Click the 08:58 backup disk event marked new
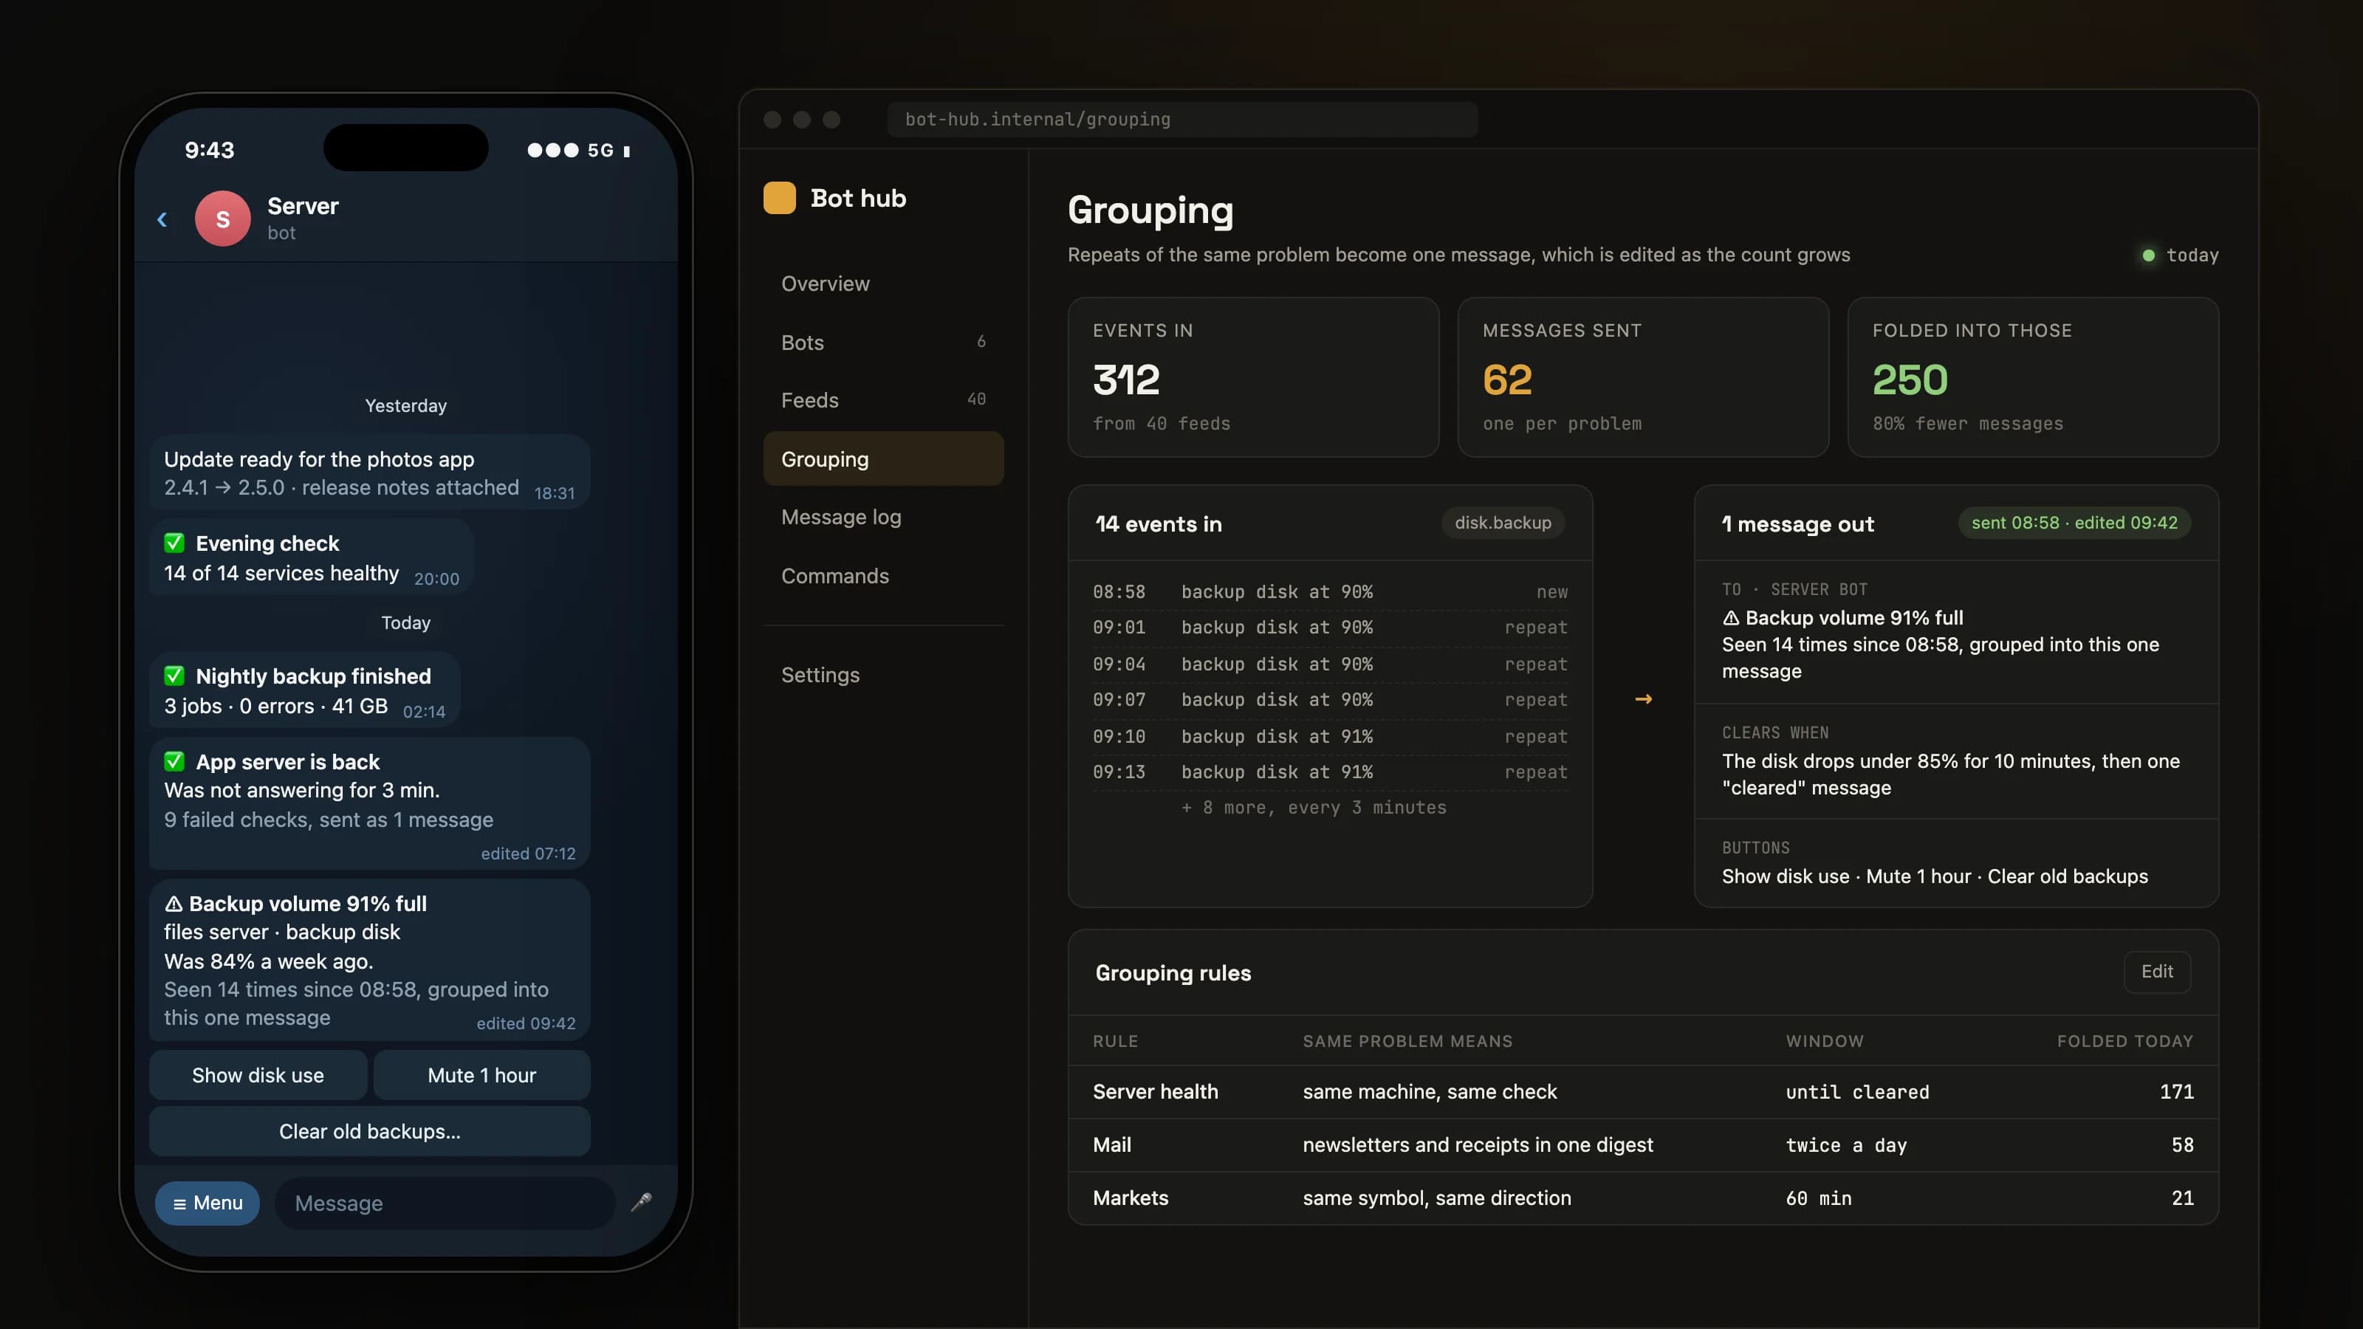 (x=1330, y=591)
